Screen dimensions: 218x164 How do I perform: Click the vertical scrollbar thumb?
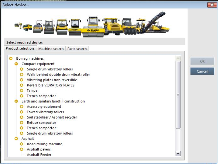tap(178, 95)
